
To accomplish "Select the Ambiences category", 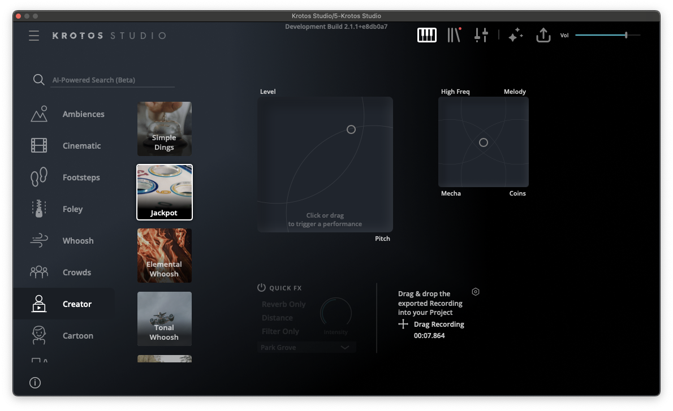I will [x=84, y=114].
